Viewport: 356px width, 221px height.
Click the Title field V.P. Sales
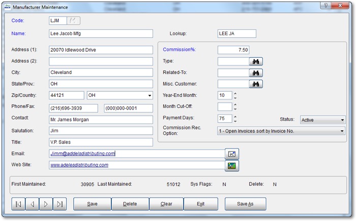pos(101,142)
